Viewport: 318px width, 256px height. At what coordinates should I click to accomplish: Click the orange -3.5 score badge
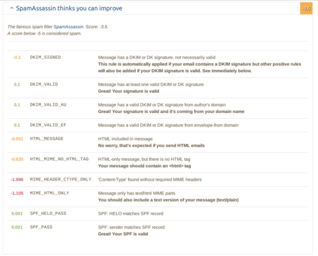click(306, 9)
